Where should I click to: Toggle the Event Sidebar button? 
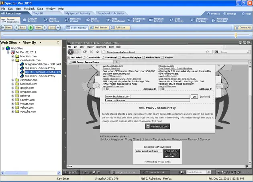(x=77, y=28)
